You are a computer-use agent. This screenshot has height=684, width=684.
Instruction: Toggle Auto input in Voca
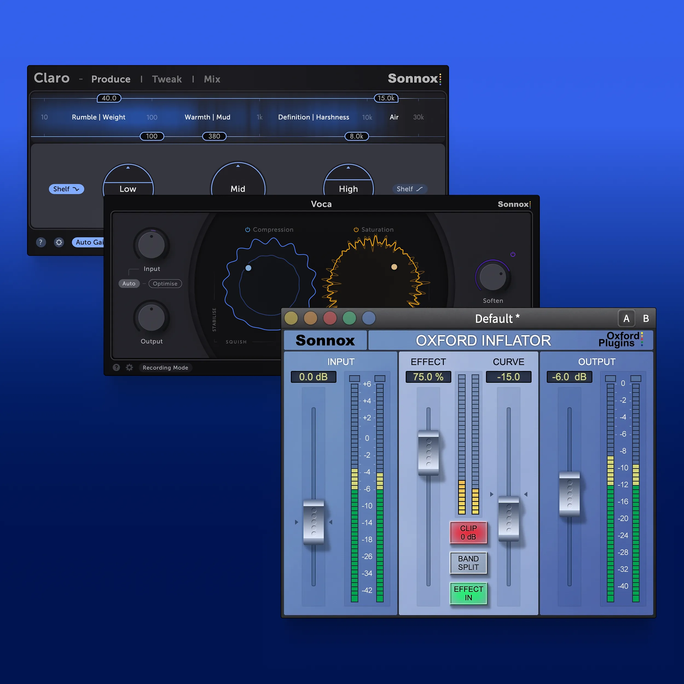[129, 283]
